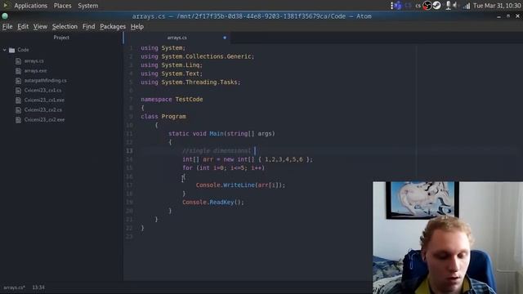Select the Code project folder icon
Image resolution: width=523 pixels, height=294 pixels.
[12, 51]
